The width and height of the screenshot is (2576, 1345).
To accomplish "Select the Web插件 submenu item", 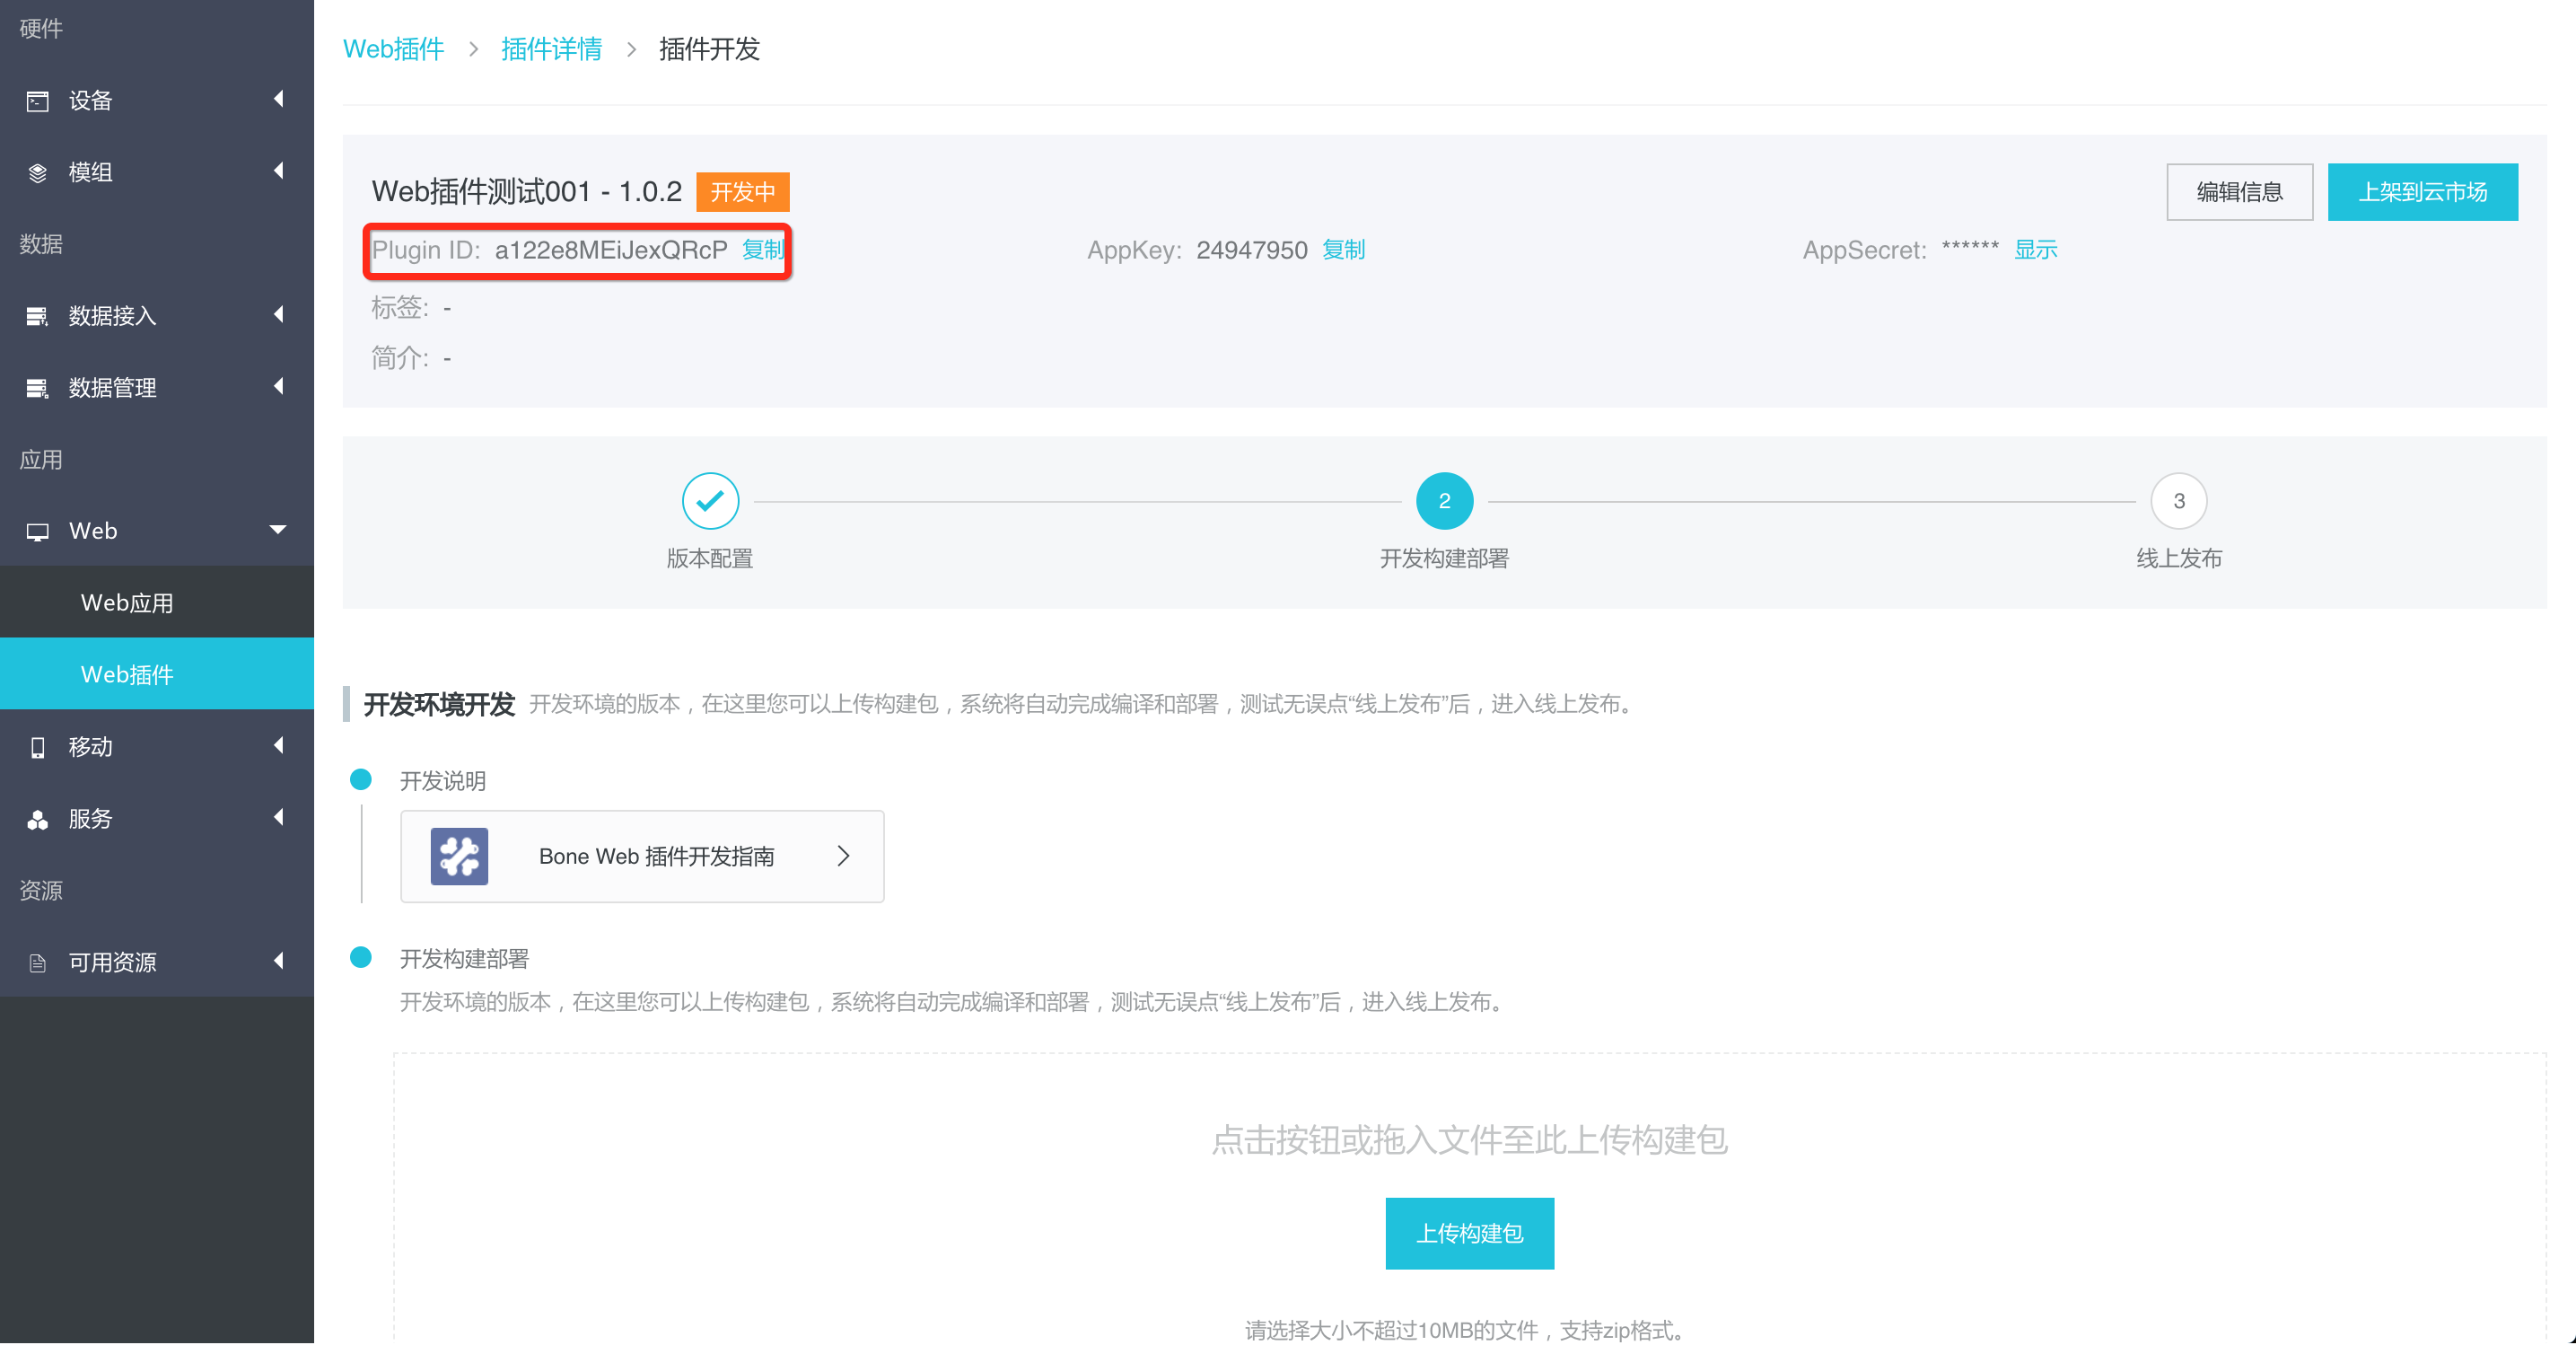I will (x=157, y=675).
